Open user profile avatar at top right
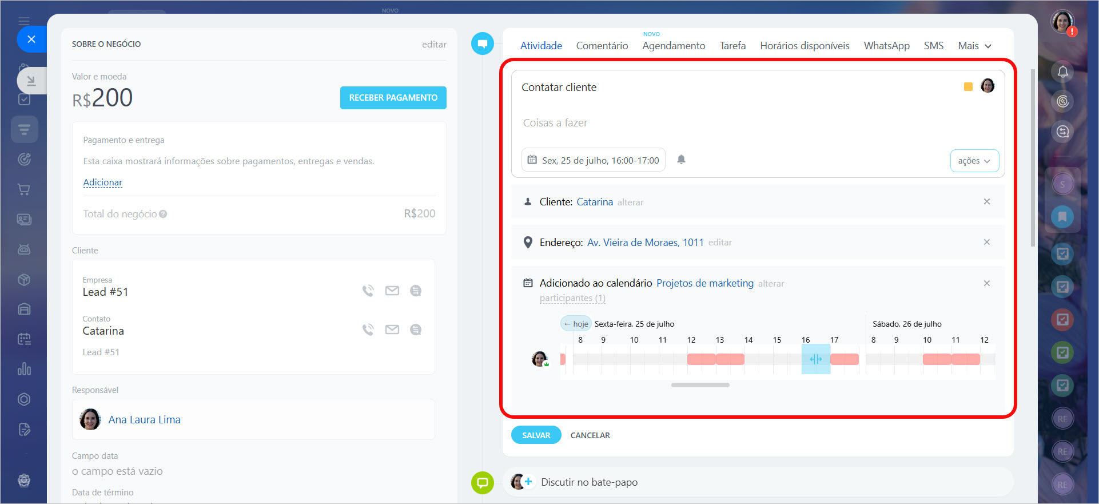Screen dimensions: 1099x504 pyautogui.click(x=1062, y=22)
